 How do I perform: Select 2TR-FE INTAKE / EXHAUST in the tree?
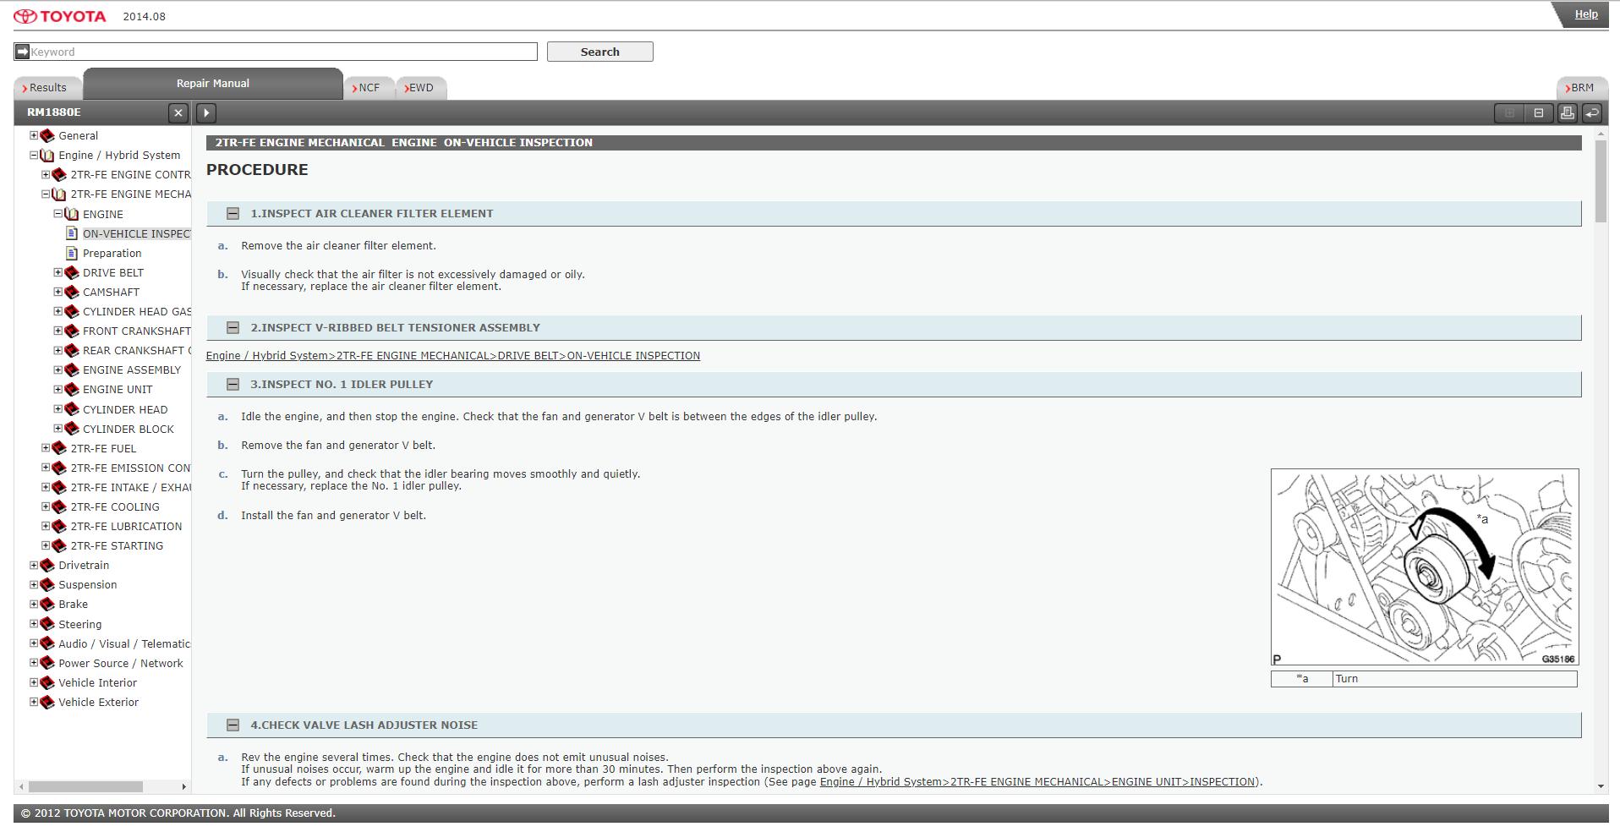(130, 487)
